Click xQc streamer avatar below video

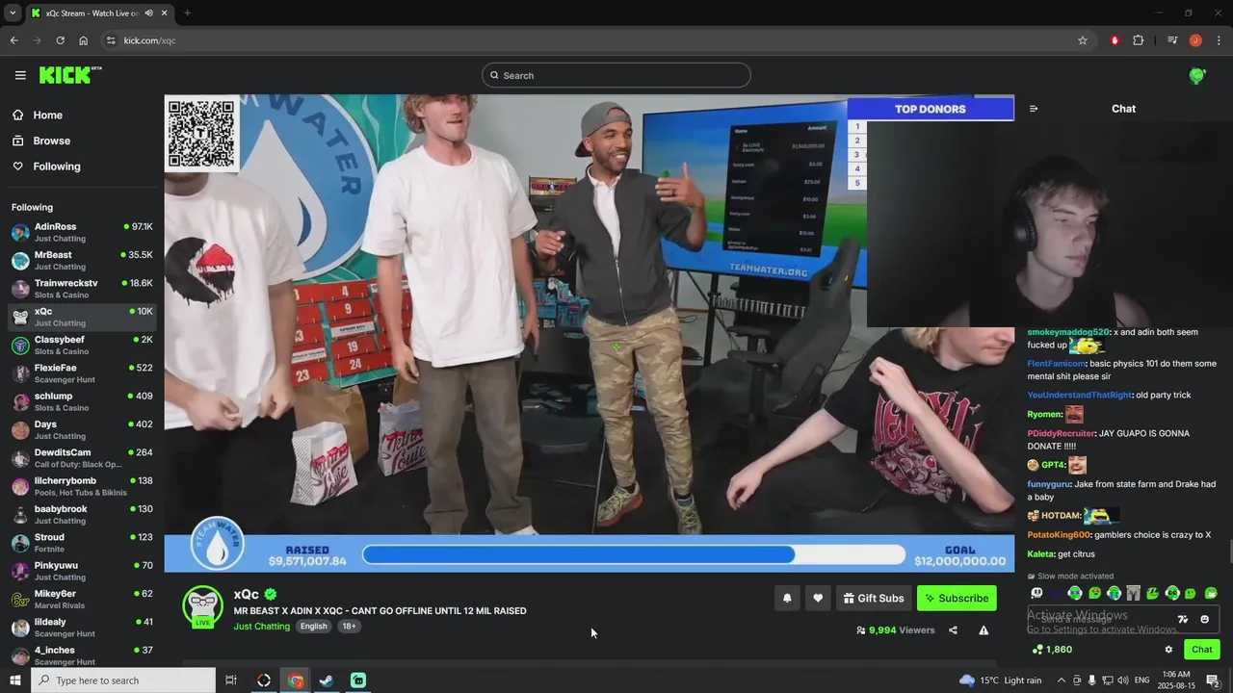[x=203, y=606]
